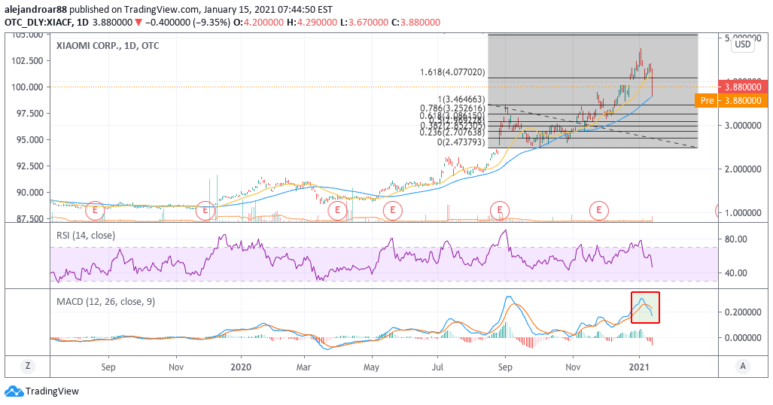Open earnings E marker before 2020 label
773x405 pixels.
[205, 211]
